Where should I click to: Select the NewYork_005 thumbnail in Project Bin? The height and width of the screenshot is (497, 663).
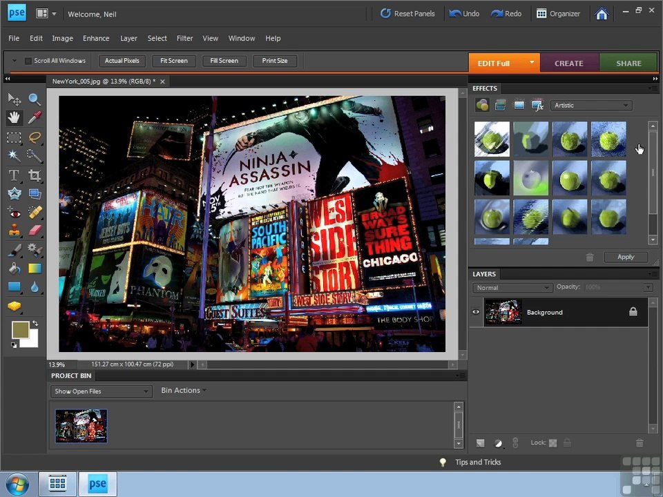tap(81, 426)
